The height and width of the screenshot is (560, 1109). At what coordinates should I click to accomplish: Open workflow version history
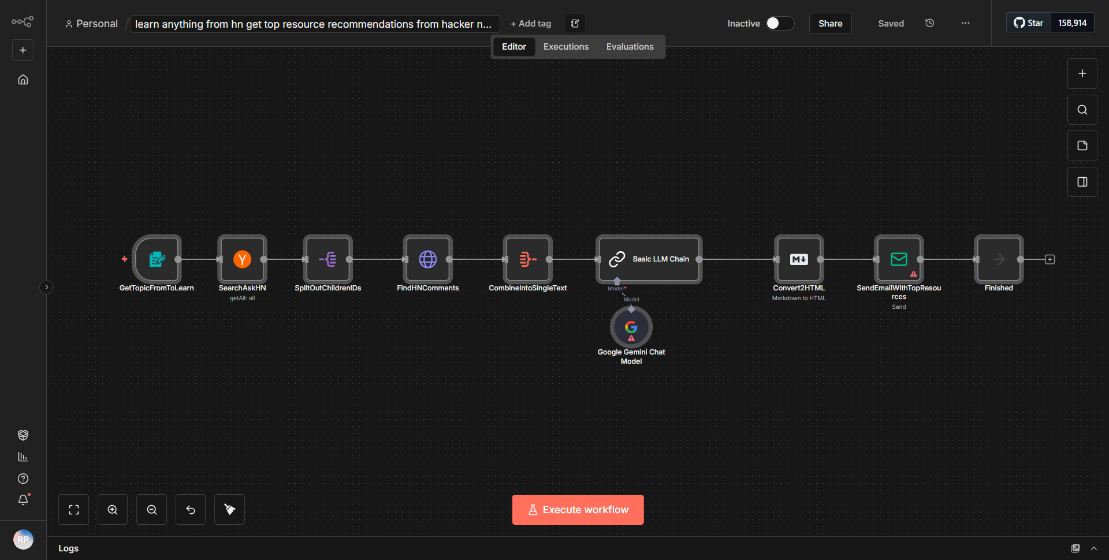coord(929,23)
